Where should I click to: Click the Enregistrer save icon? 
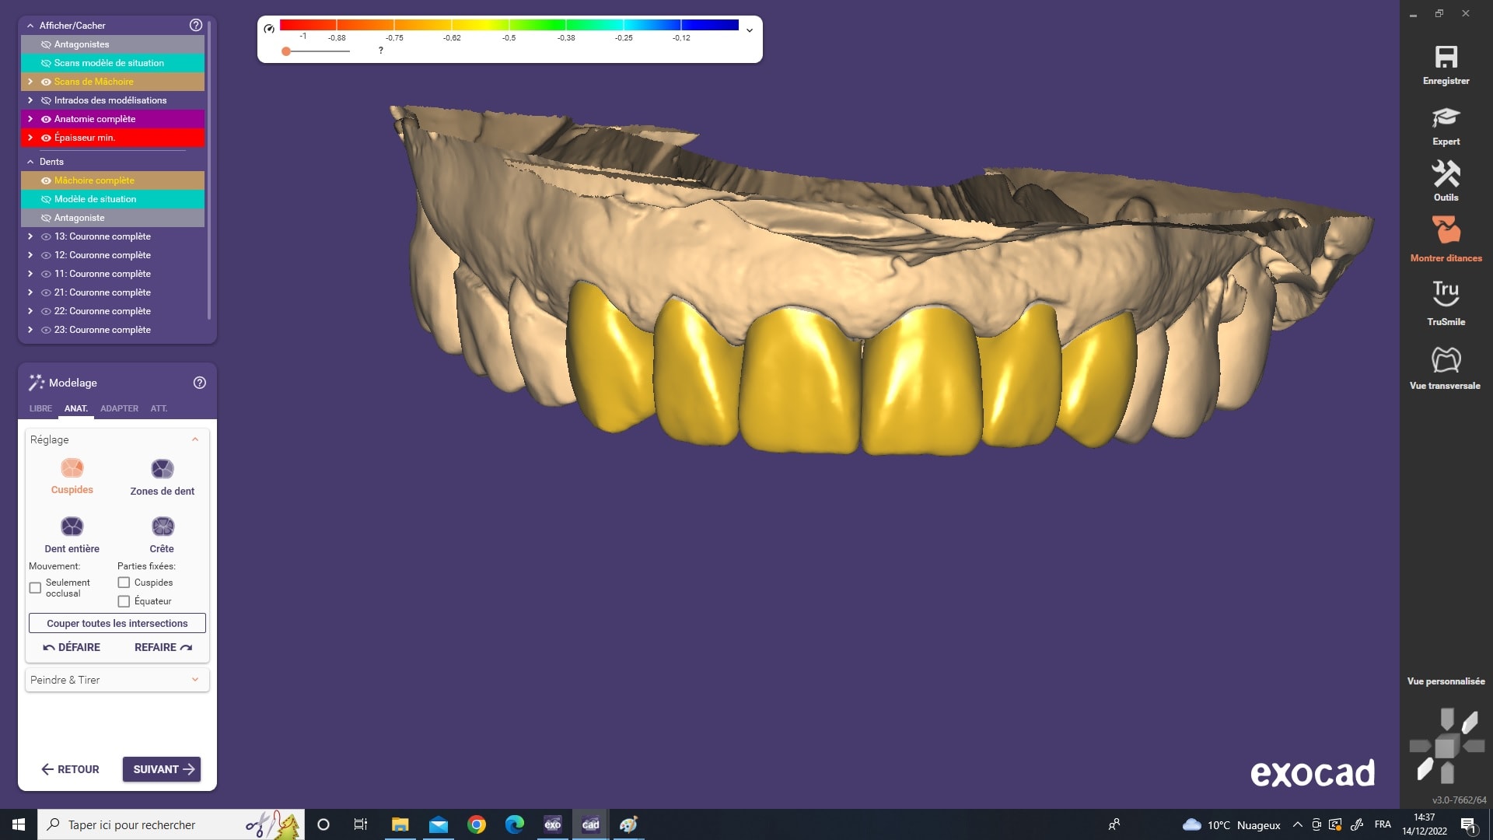pos(1446,58)
